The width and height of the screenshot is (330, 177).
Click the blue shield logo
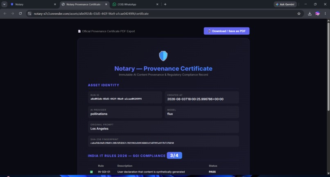(x=163, y=56)
